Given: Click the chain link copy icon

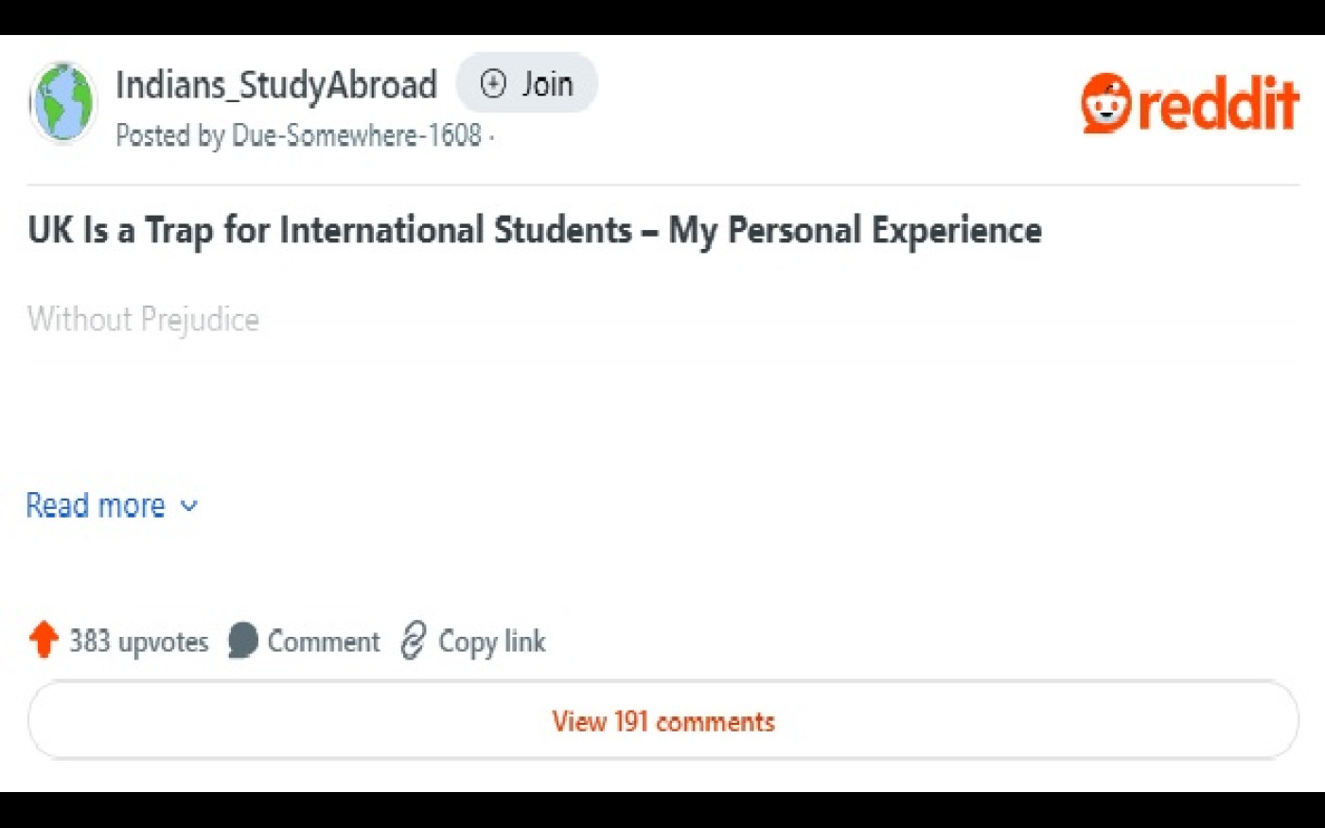Looking at the screenshot, I should click(x=414, y=641).
